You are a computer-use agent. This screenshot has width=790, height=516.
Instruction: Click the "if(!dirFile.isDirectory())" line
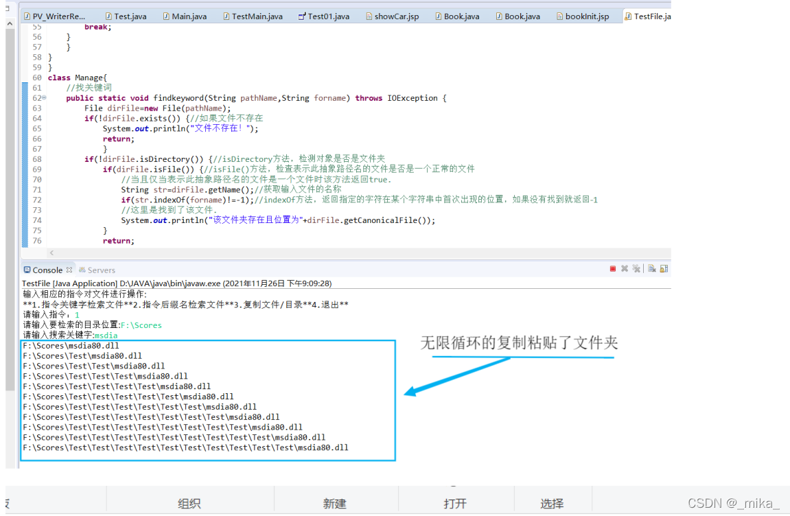234,159
